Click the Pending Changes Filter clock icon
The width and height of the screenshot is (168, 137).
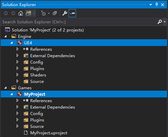click(x=43, y=13)
